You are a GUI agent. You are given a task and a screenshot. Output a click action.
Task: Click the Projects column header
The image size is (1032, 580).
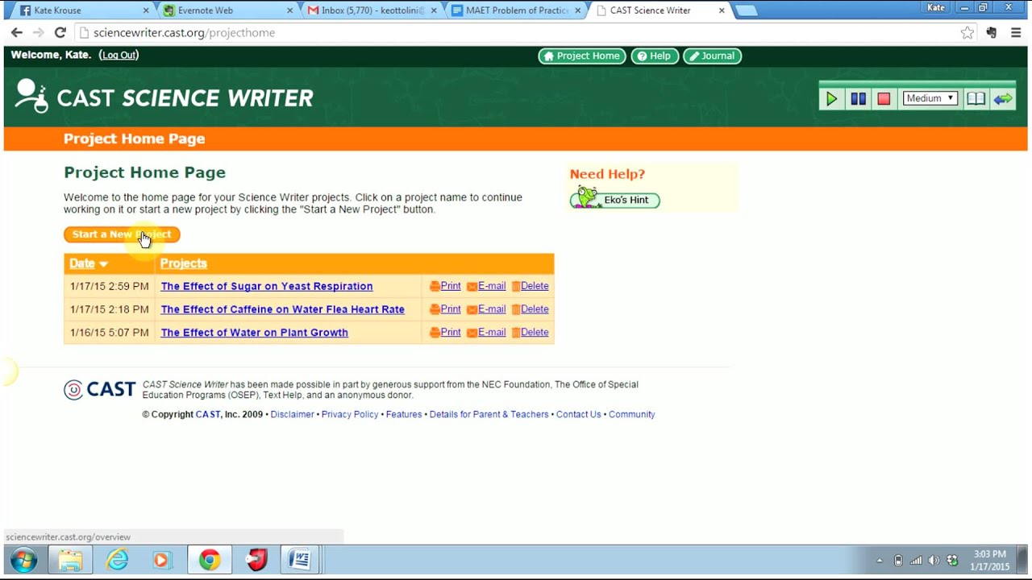click(x=183, y=263)
